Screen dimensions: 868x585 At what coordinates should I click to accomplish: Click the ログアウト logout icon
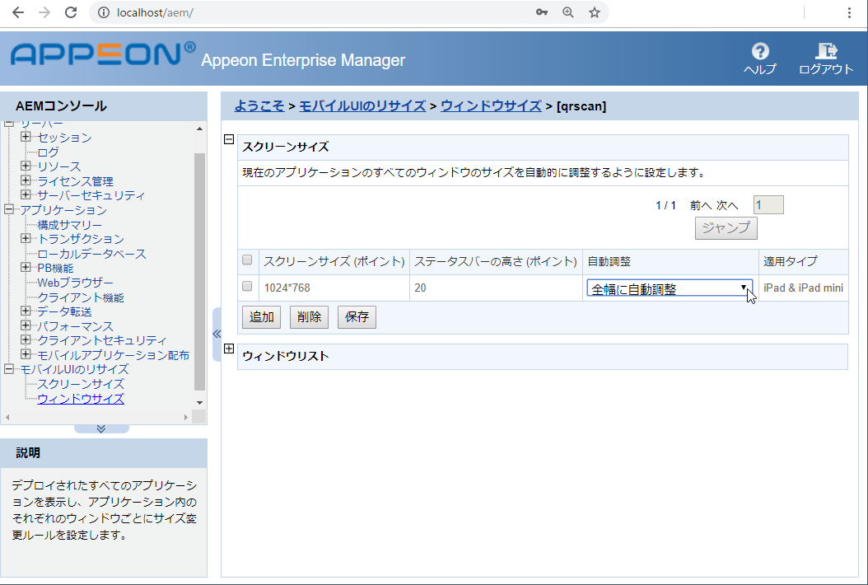(x=825, y=56)
